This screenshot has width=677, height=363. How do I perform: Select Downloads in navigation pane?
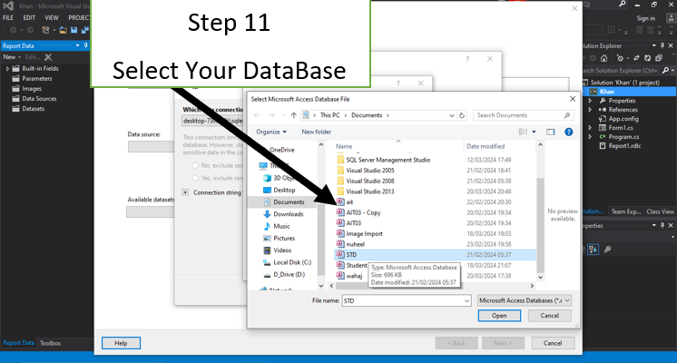289,214
